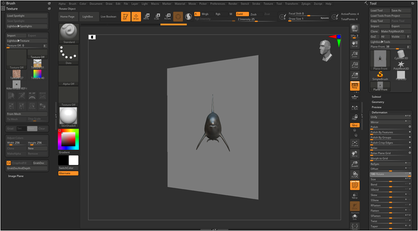Select the Scale transform mode icon

click(157, 17)
